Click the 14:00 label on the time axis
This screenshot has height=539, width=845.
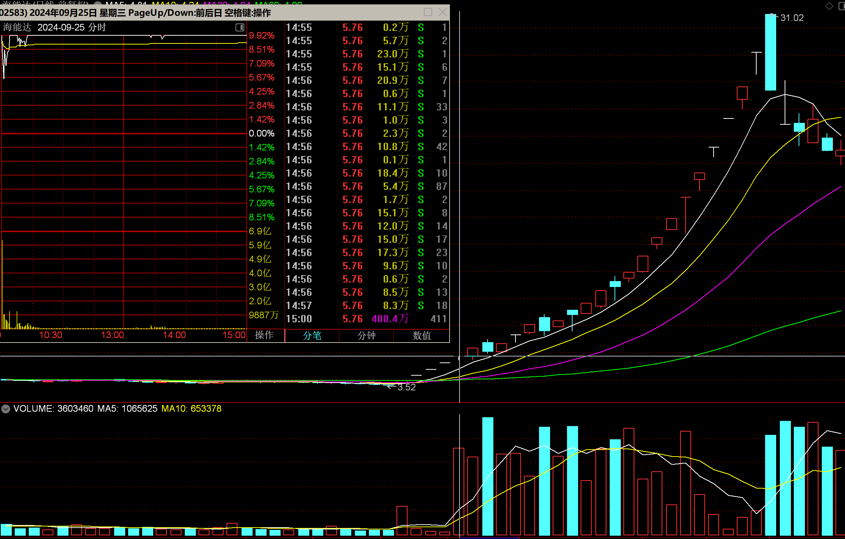(174, 335)
